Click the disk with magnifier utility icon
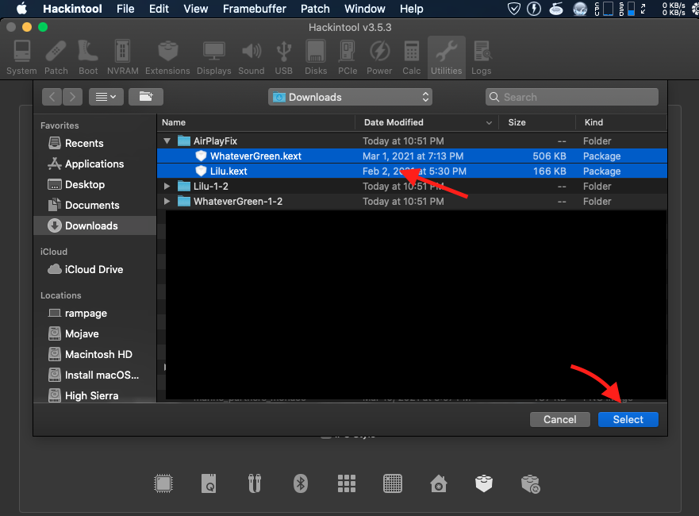The width and height of the screenshot is (699, 516). click(x=209, y=484)
